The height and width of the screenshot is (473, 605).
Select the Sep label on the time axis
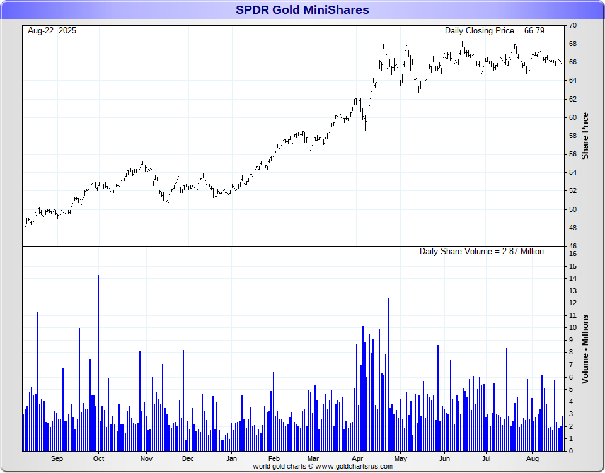pyautogui.click(x=57, y=458)
